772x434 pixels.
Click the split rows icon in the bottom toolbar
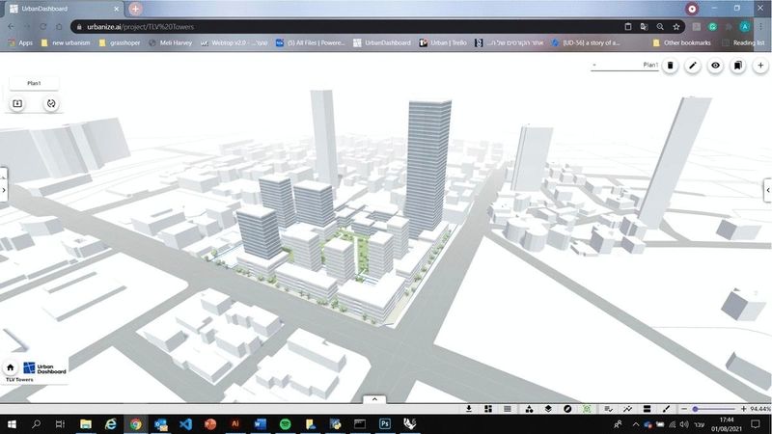(647, 409)
